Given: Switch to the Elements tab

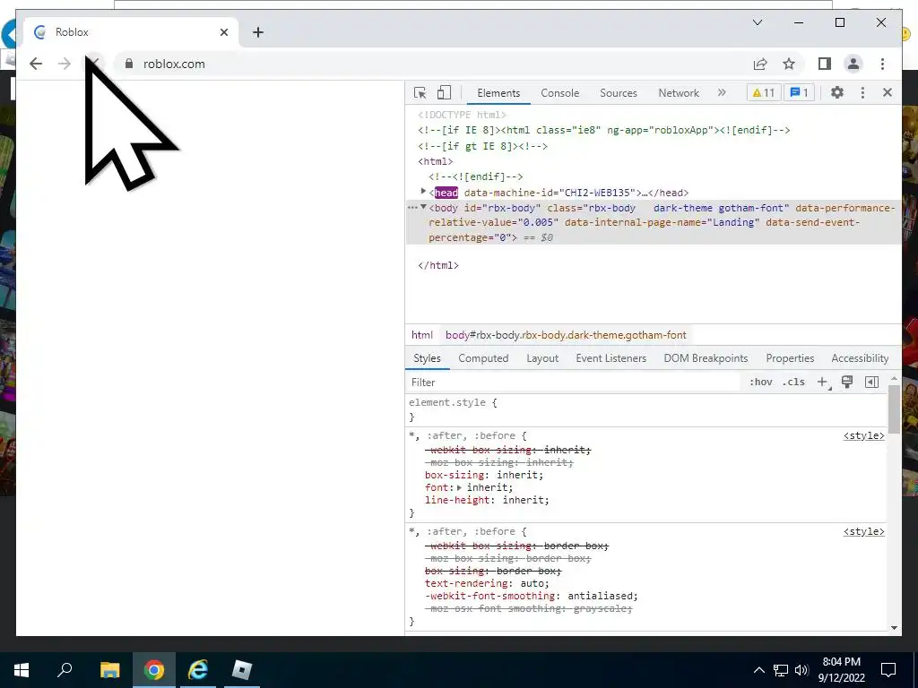Looking at the screenshot, I should (498, 93).
